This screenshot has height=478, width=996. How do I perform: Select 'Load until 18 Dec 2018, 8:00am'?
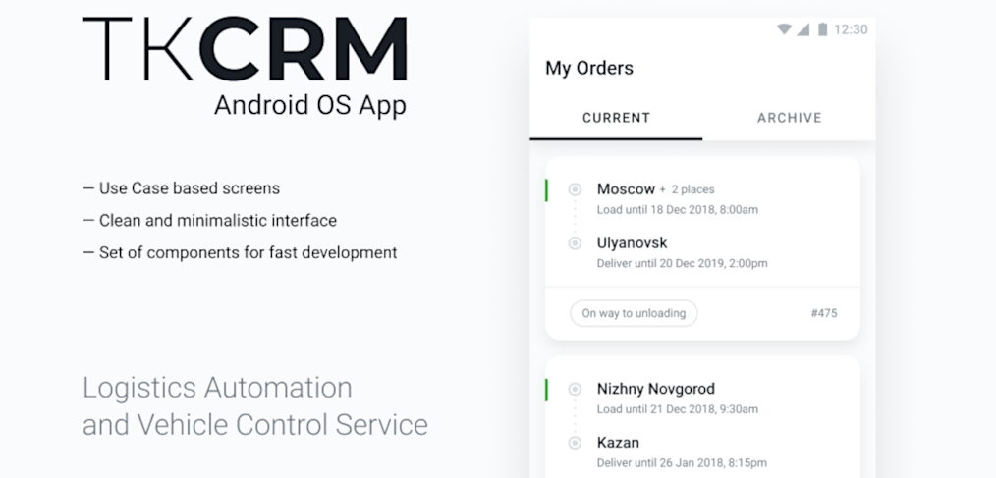tap(677, 209)
